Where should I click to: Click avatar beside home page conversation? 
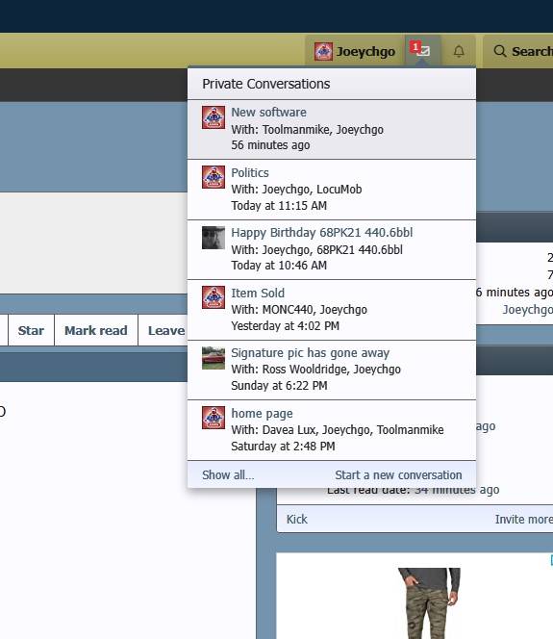point(214,418)
